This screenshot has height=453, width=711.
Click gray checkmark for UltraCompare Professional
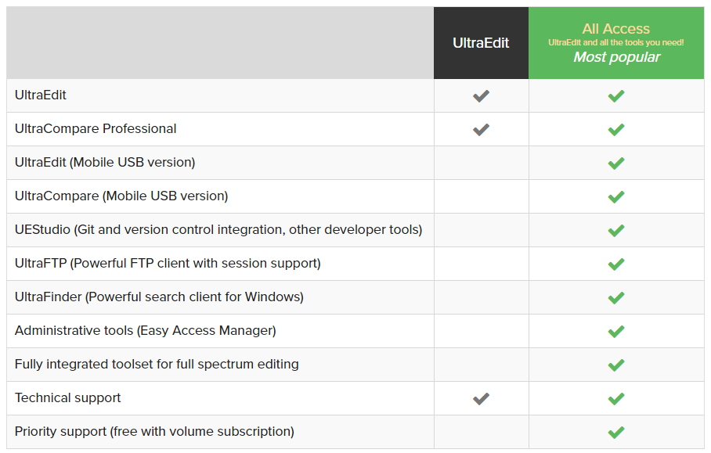(x=481, y=130)
